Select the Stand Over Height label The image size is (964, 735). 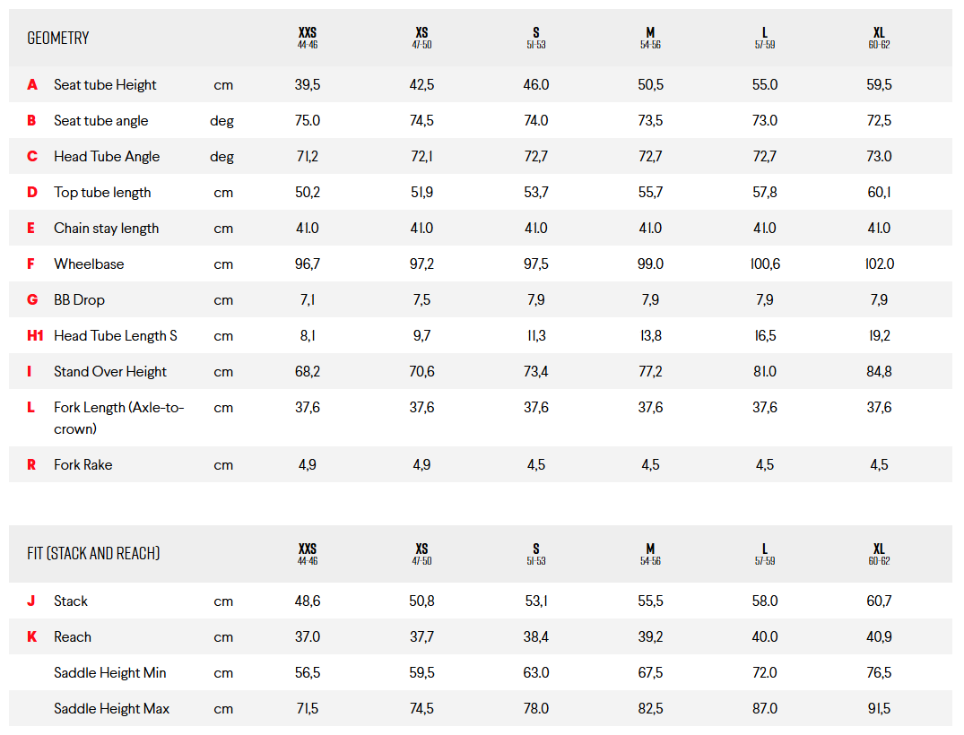[x=110, y=371]
